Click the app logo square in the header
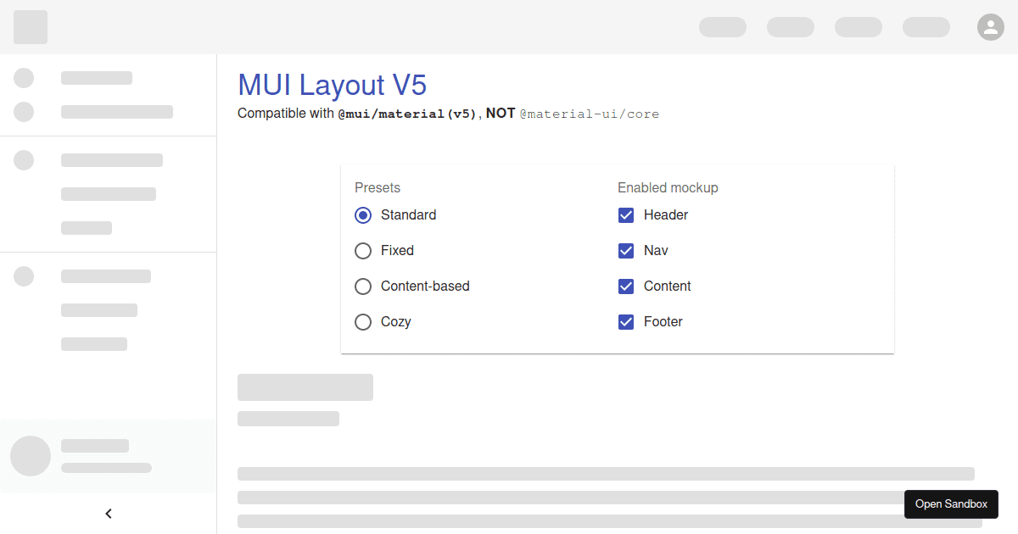1018x534 pixels. point(30,26)
